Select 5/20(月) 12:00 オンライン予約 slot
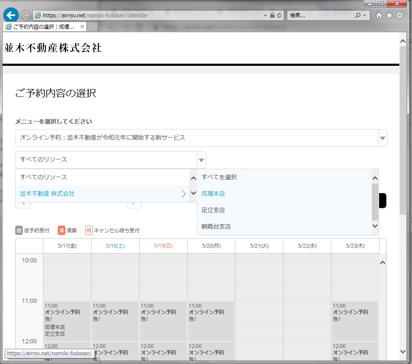 click(211, 351)
